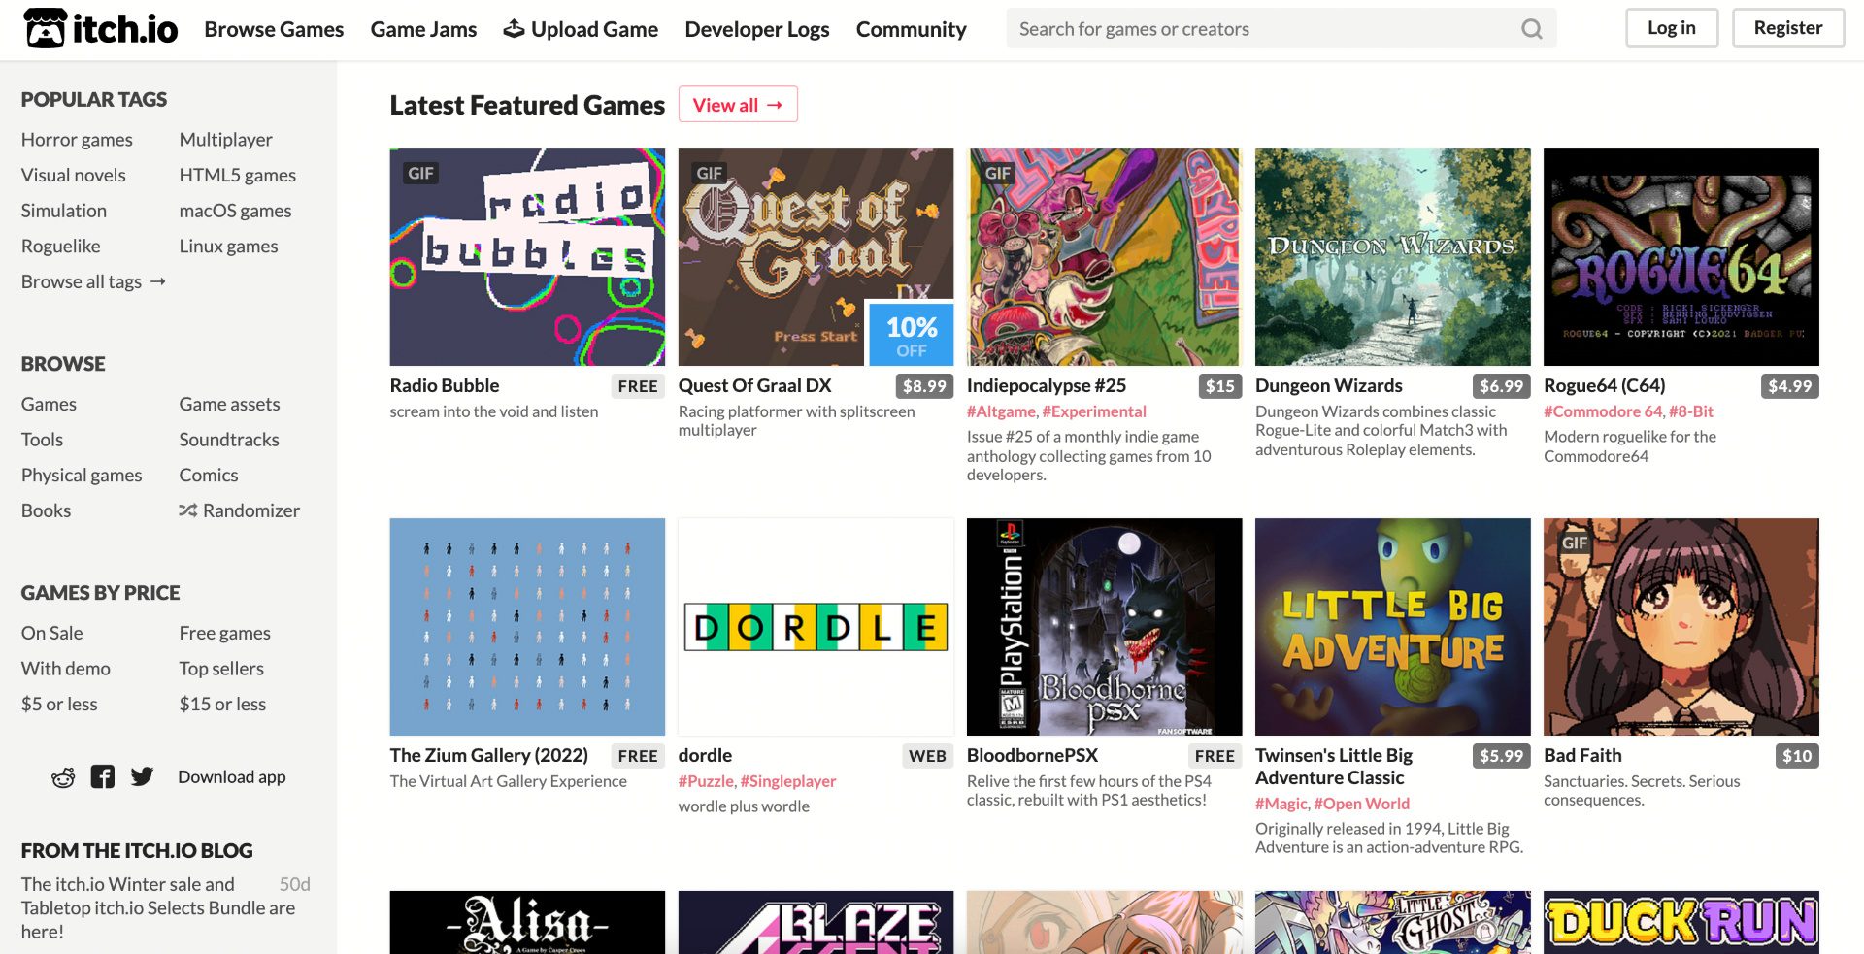Open Multiplayer tag
This screenshot has width=1864, height=954.
[x=225, y=140]
